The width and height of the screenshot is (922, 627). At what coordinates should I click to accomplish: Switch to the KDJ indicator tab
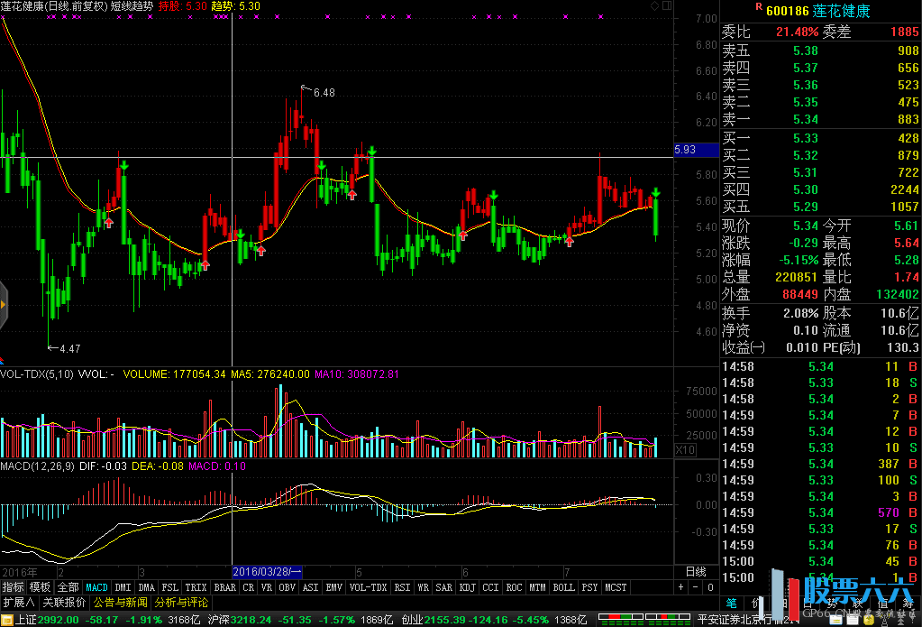point(467,586)
